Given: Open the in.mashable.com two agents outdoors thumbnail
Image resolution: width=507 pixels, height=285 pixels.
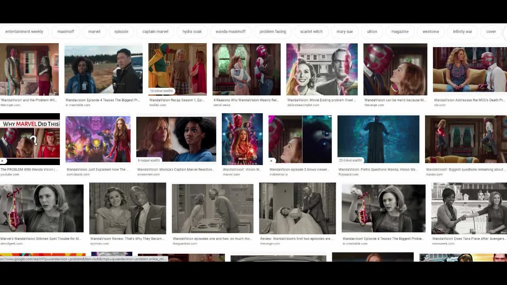Looking at the screenshot, I should (103, 69).
